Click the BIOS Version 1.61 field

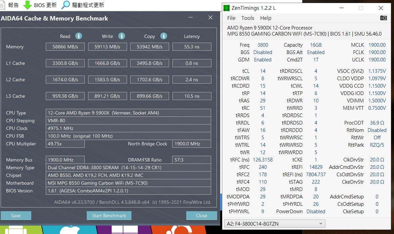tap(128, 191)
